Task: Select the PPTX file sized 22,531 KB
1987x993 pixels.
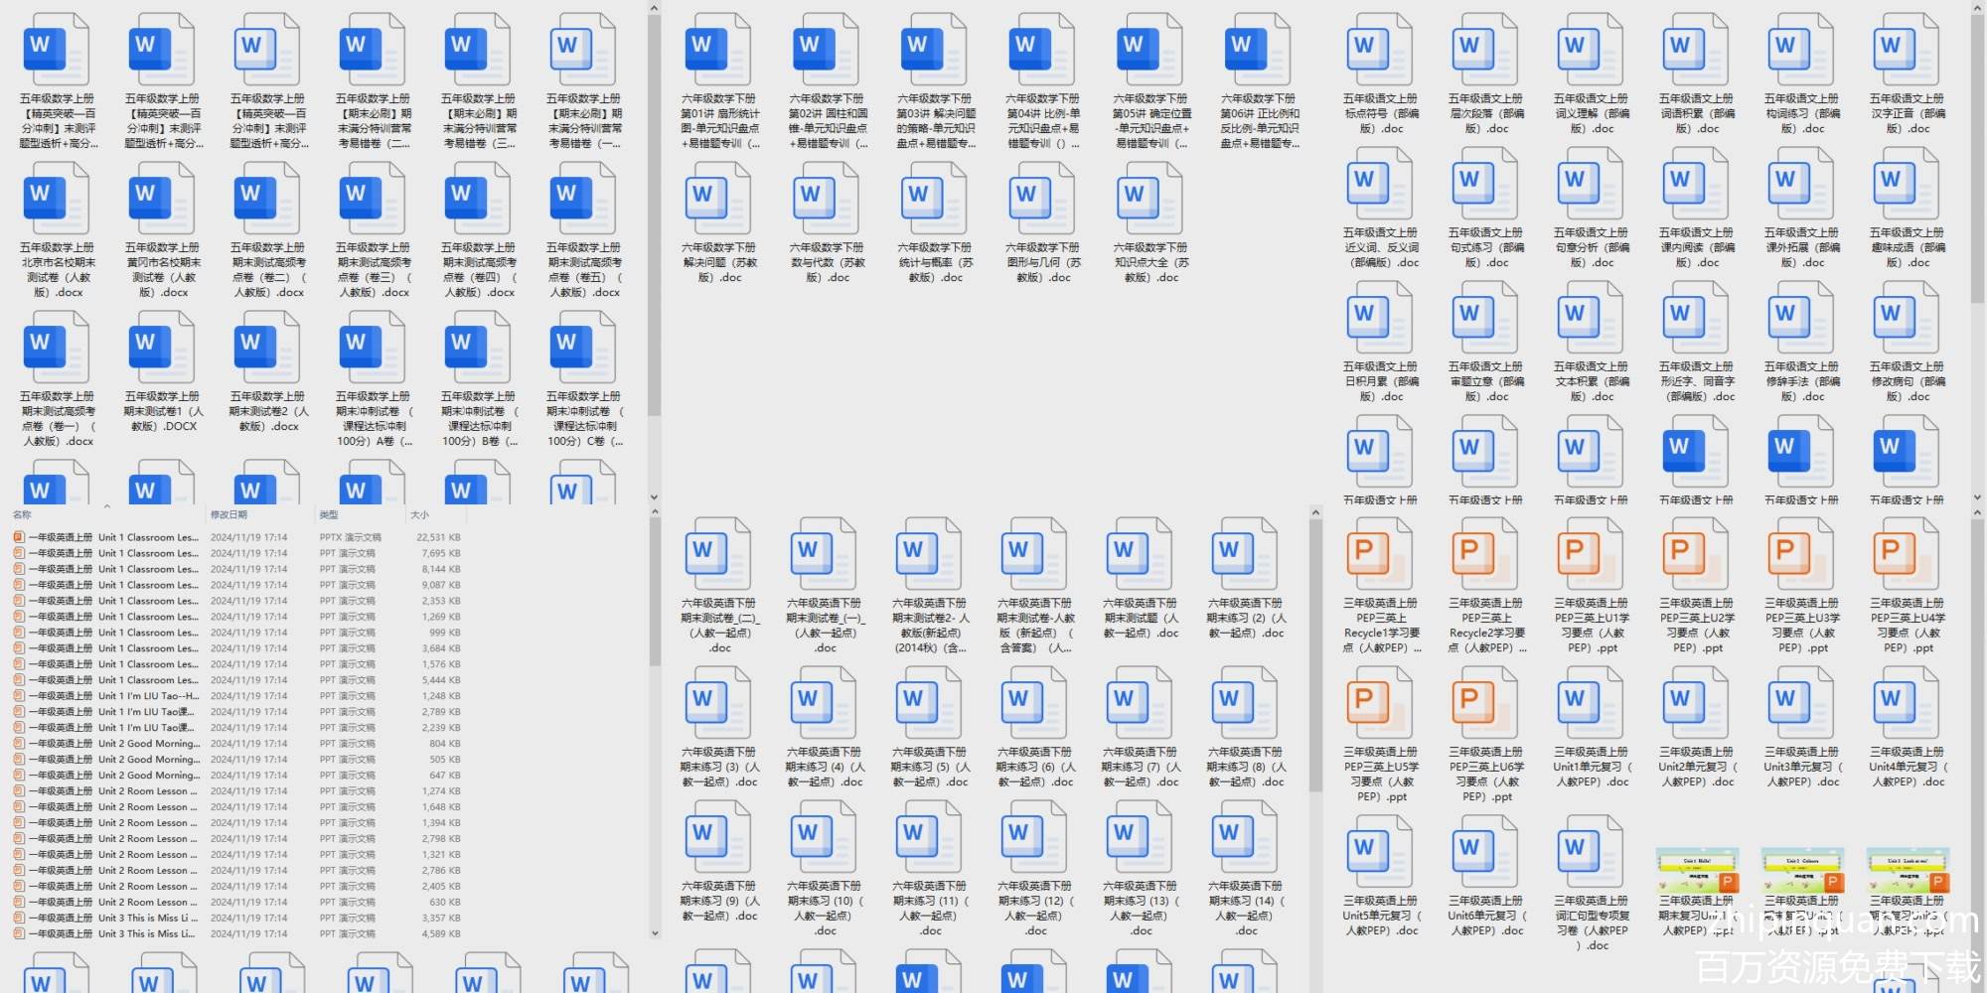Action: (238, 537)
